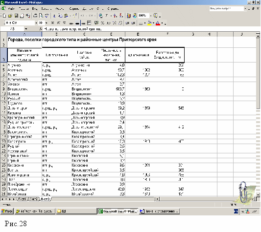Viewport: 261px width, 232px height.
Task: Click the AutoSum sigma icon
Action: coord(107,16)
